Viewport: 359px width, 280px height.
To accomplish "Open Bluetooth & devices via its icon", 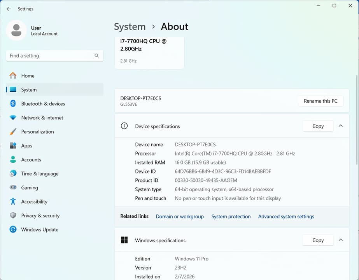I will [13, 103].
